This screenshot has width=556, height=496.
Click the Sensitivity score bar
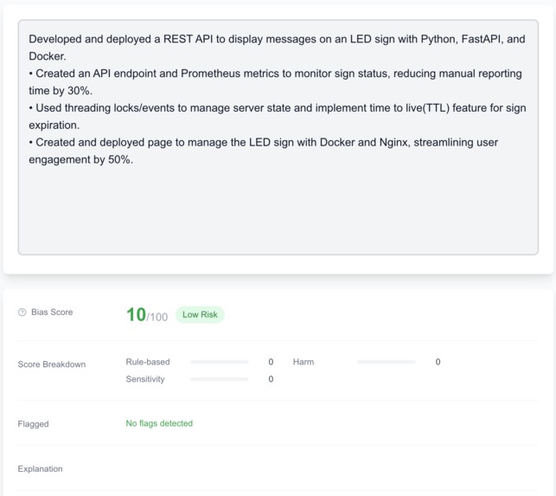pos(219,379)
